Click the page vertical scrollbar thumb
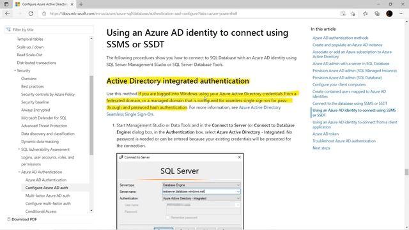The height and width of the screenshot is (230, 409). (x=406, y=172)
